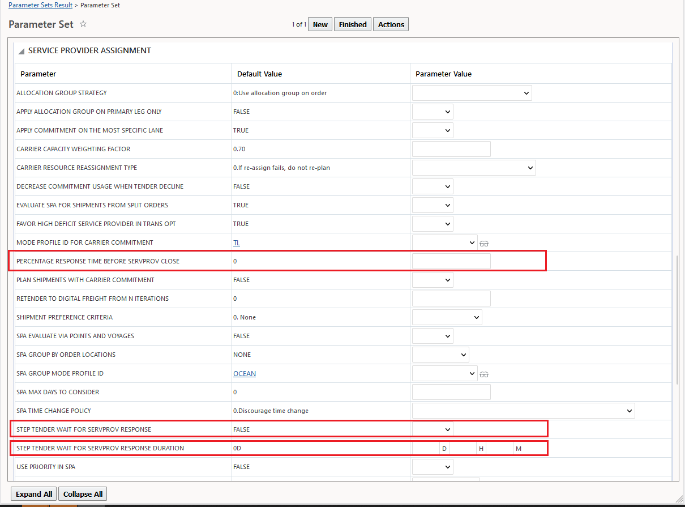Click the Collapse All button
Screen dimensions: 685x507
[83, 494]
